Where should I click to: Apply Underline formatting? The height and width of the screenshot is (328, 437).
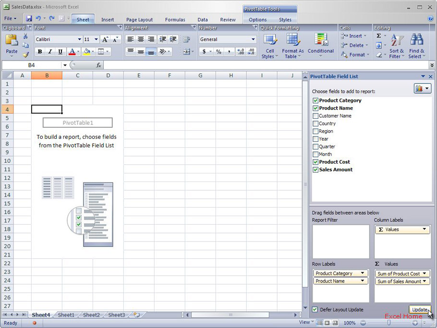tap(60, 52)
